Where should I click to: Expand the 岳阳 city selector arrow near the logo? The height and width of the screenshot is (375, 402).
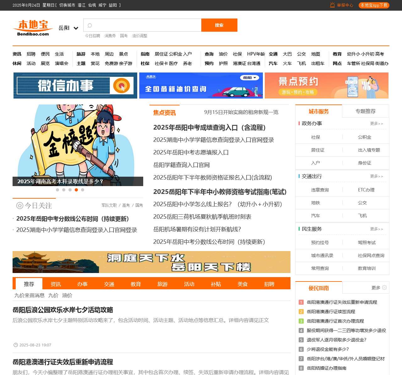[76, 28]
